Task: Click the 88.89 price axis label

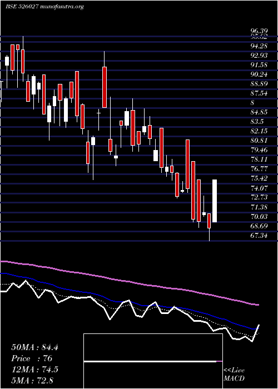Action: click(259, 83)
